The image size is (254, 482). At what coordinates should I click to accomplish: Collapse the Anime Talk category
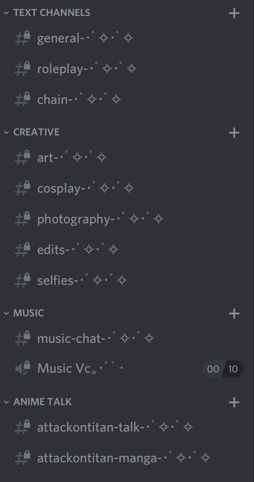click(6, 402)
